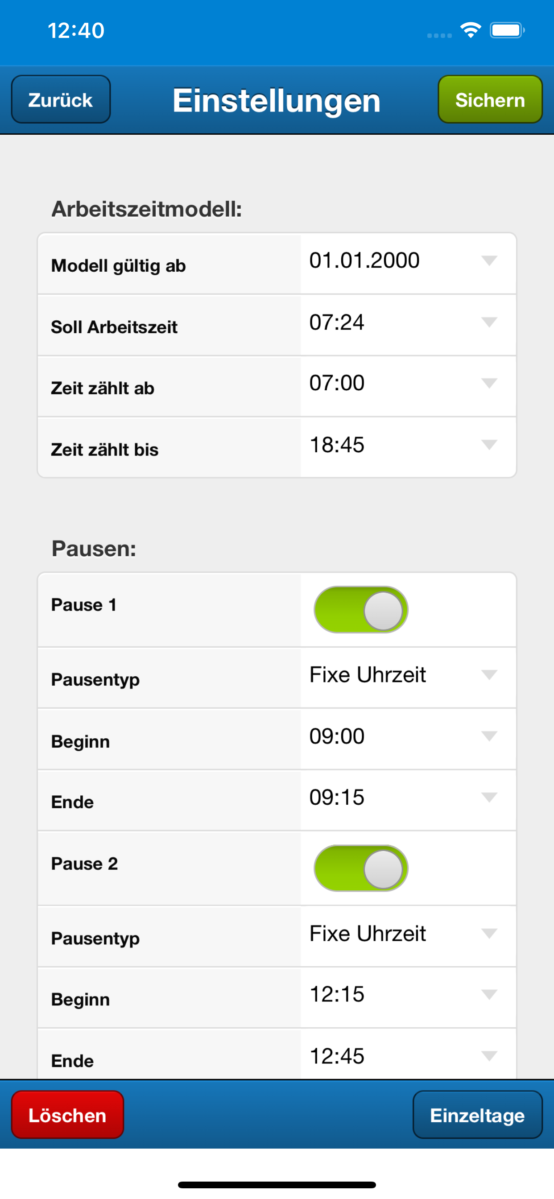Screen dimensions: 554x1199
Task: Click the Zurück back button
Action: [61, 99]
